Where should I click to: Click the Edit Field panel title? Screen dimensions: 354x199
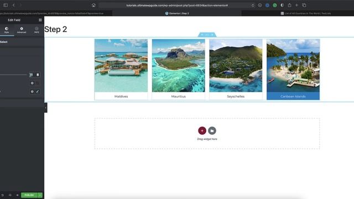point(14,20)
